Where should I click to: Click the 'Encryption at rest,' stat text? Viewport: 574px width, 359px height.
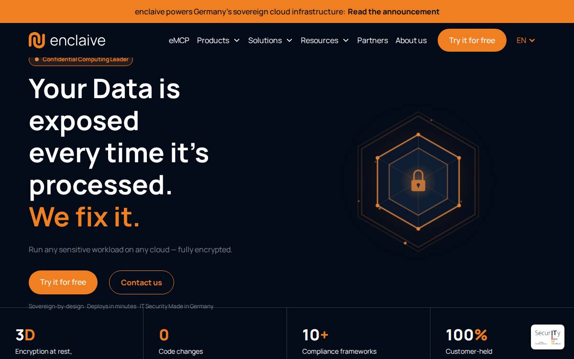(44, 351)
